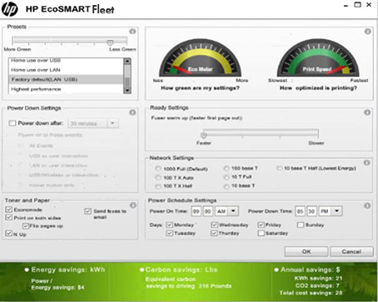This screenshot has height=302, width=378.
Task: Select Home use over USB preset
Action: [x=66, y=61]
